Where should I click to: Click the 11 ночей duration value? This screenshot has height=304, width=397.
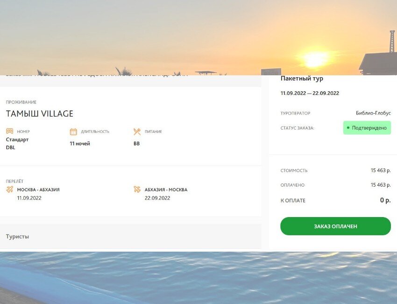coord(80,144)
